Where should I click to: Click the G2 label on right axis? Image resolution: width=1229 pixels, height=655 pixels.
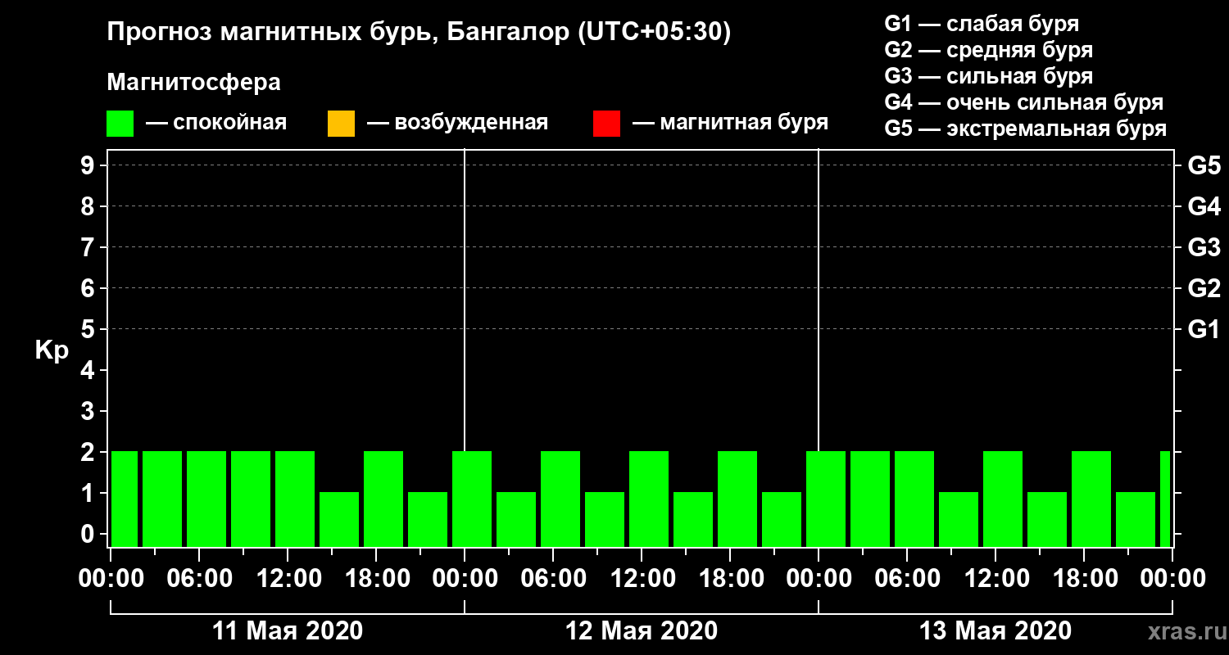pyautogui.click(x=1204, y=288)
